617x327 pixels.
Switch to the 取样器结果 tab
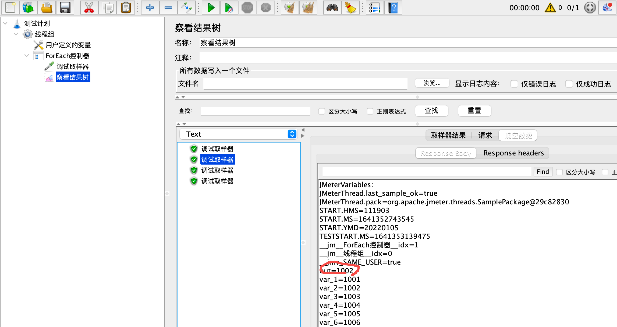pos(448,135)
